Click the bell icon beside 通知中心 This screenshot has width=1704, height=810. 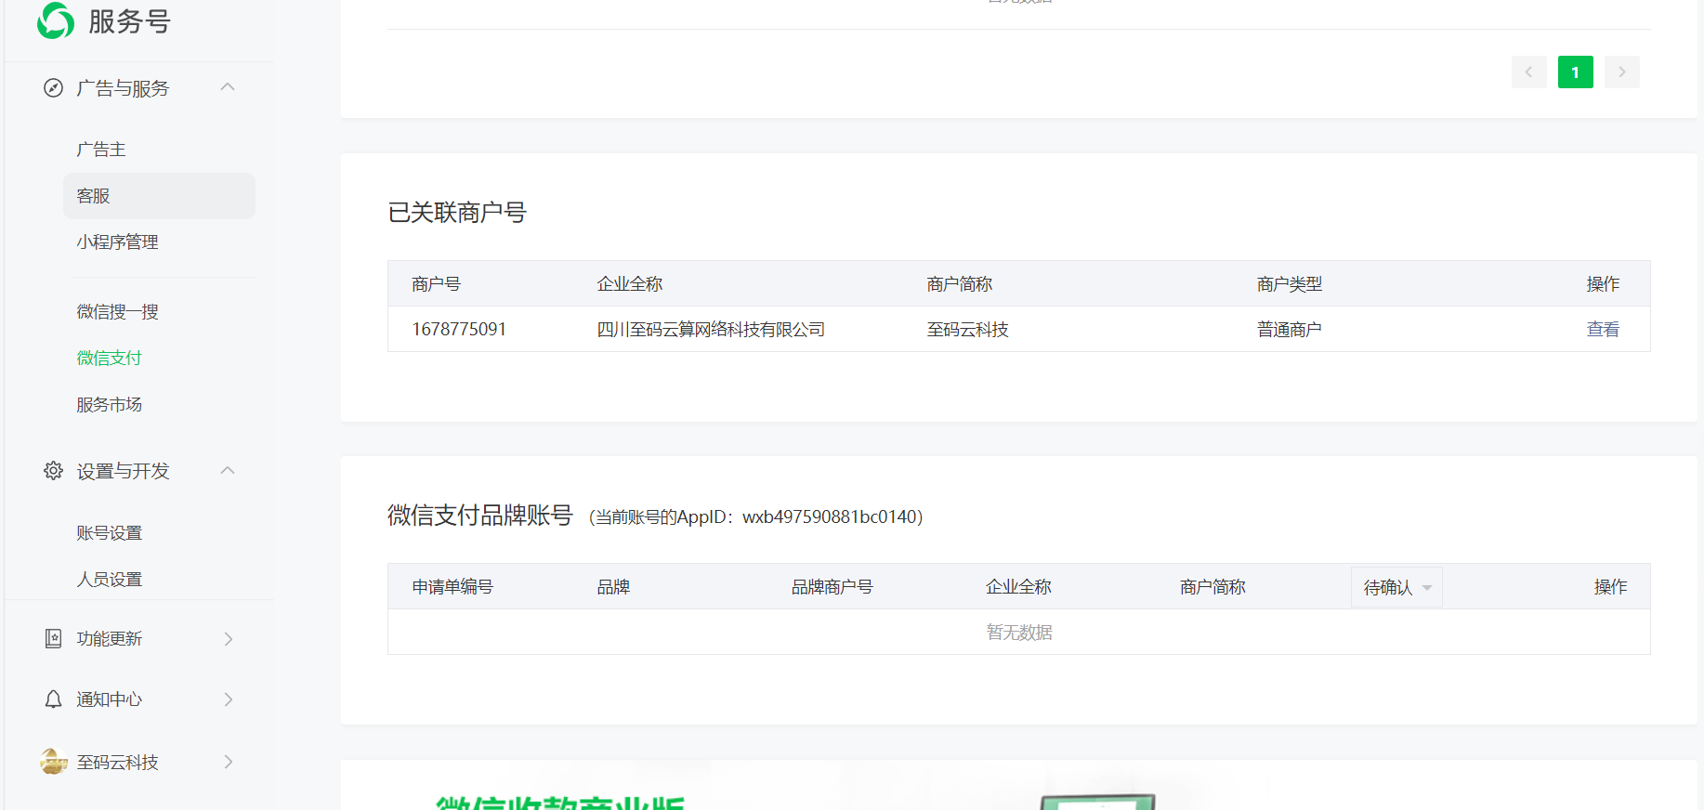point(54,699)
